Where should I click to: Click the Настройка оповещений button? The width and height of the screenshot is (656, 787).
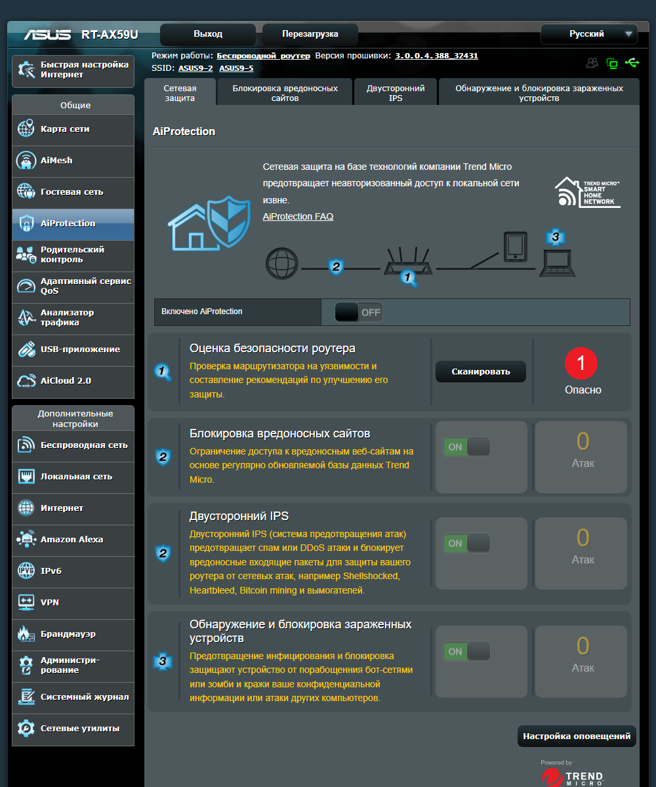tap(577, 736)
